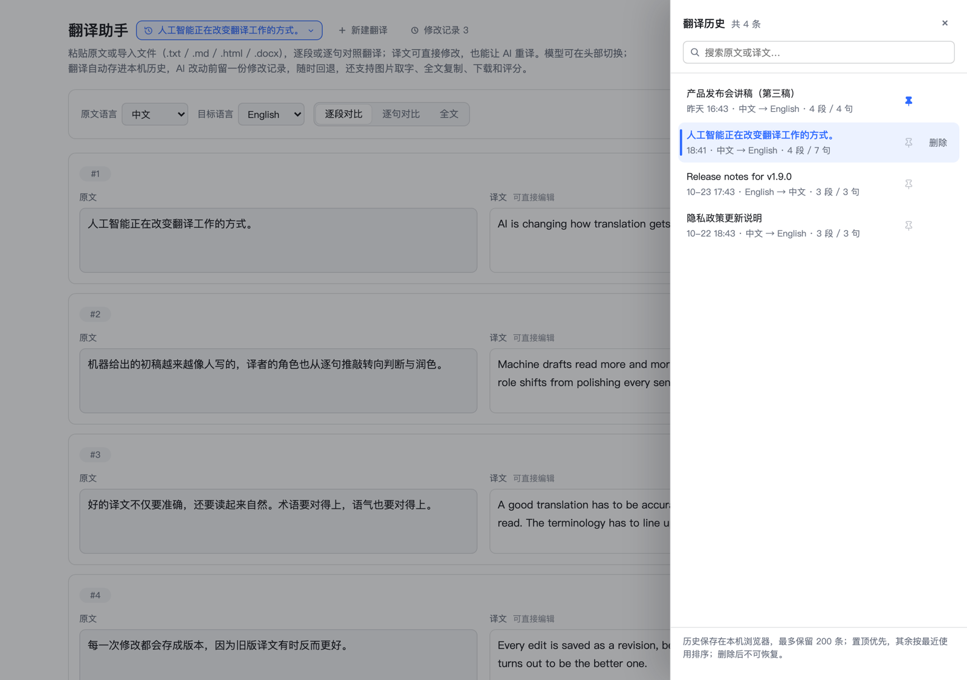Pin the 隐私政策更新说明 history entry

[x=908, y=225]
